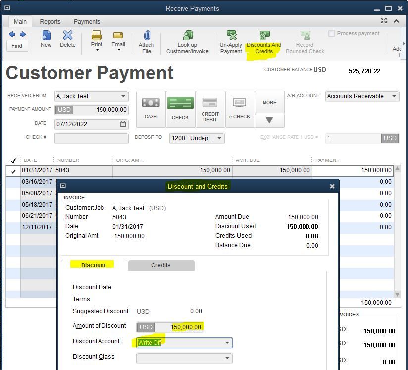Click the ORIG. AMT. column header
This screenshot has height=370, width=408.
(x=129, y=160)
